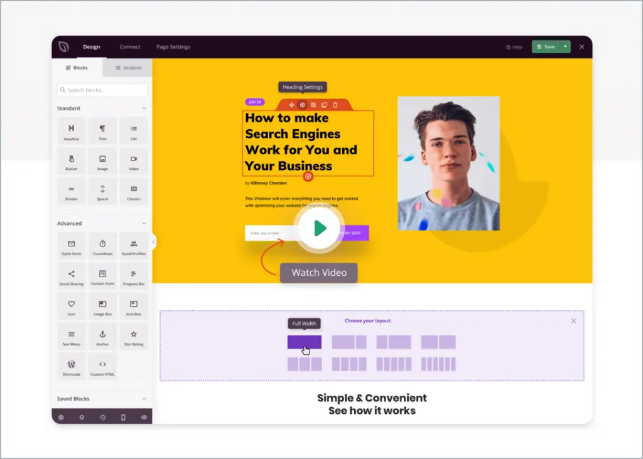Delete the heading block with trash icon

coord(335,105)
